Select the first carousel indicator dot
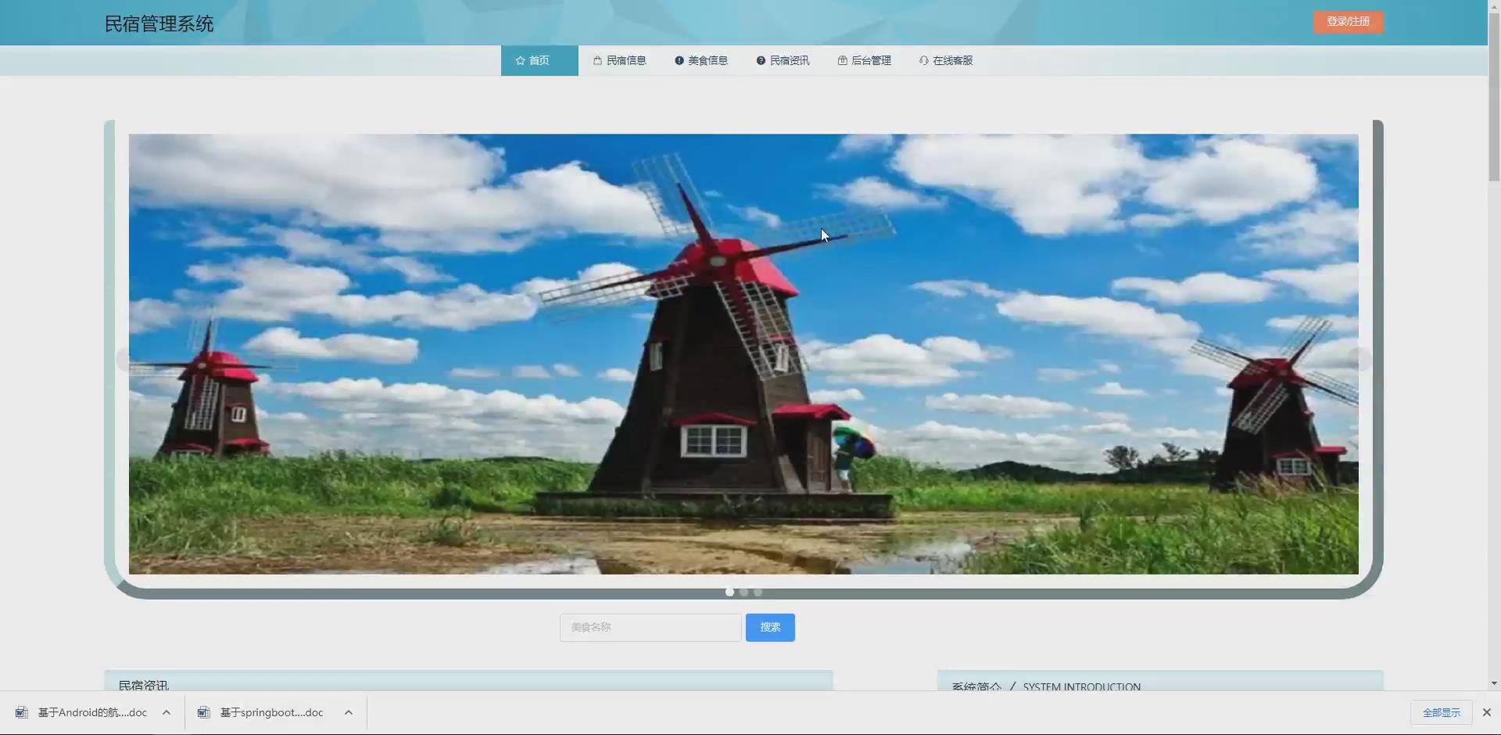Viewport: 1501px width, 735px height. point(730,592)
